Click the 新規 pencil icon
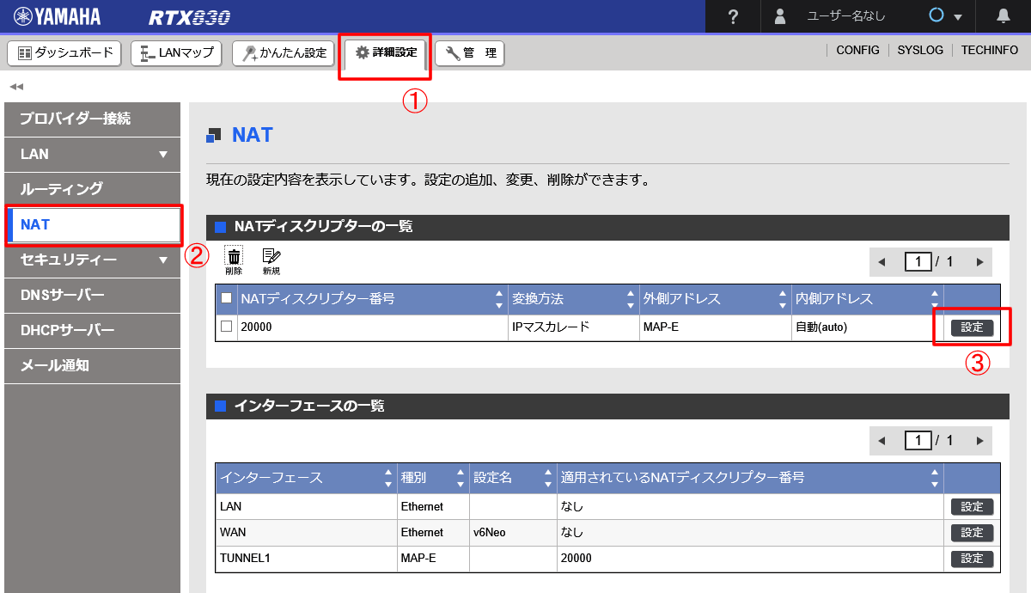The image size is (1031, 593). 271,260
